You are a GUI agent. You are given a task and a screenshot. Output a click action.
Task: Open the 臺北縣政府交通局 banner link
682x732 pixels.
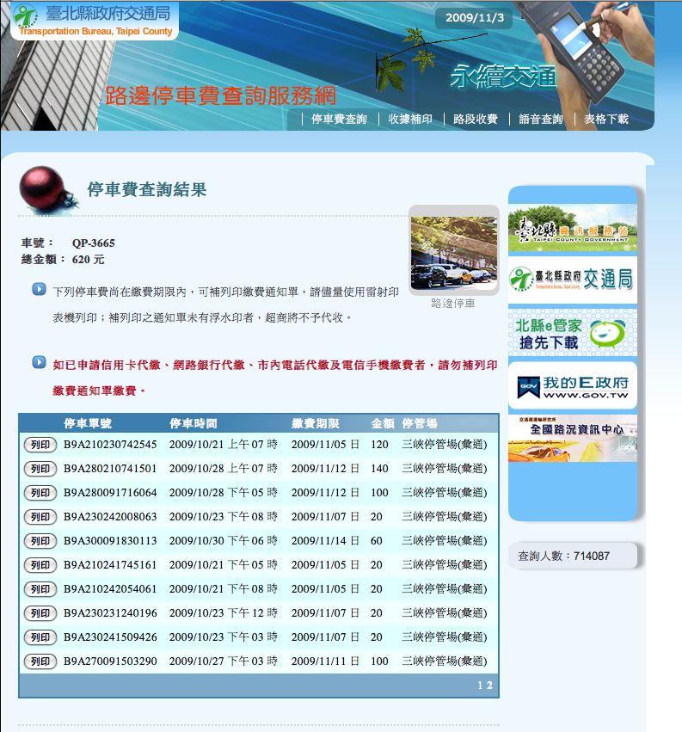coord(572,280)
